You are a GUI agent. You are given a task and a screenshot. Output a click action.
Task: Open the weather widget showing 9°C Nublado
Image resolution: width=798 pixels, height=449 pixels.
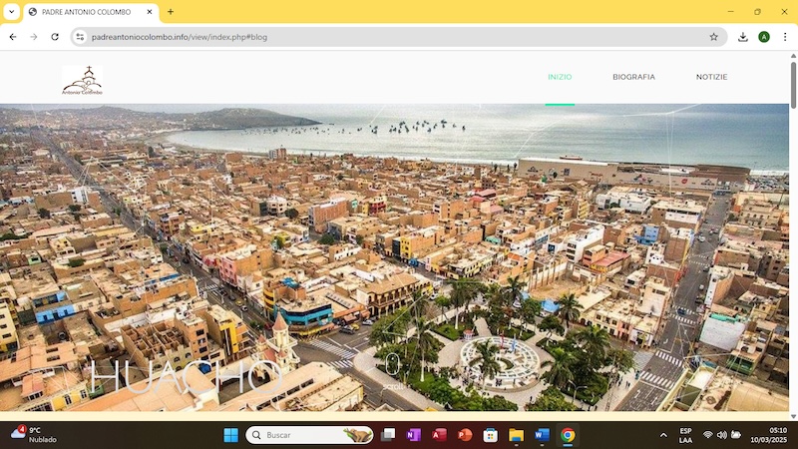pos(34,435)
